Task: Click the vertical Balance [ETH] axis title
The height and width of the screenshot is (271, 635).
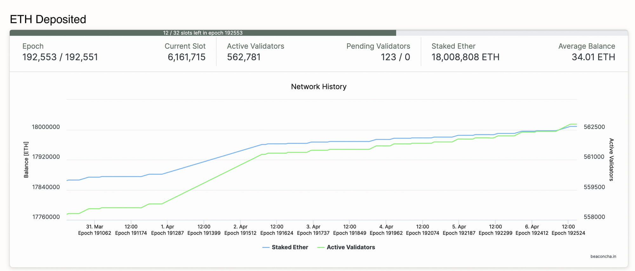Action: point(26,160)
